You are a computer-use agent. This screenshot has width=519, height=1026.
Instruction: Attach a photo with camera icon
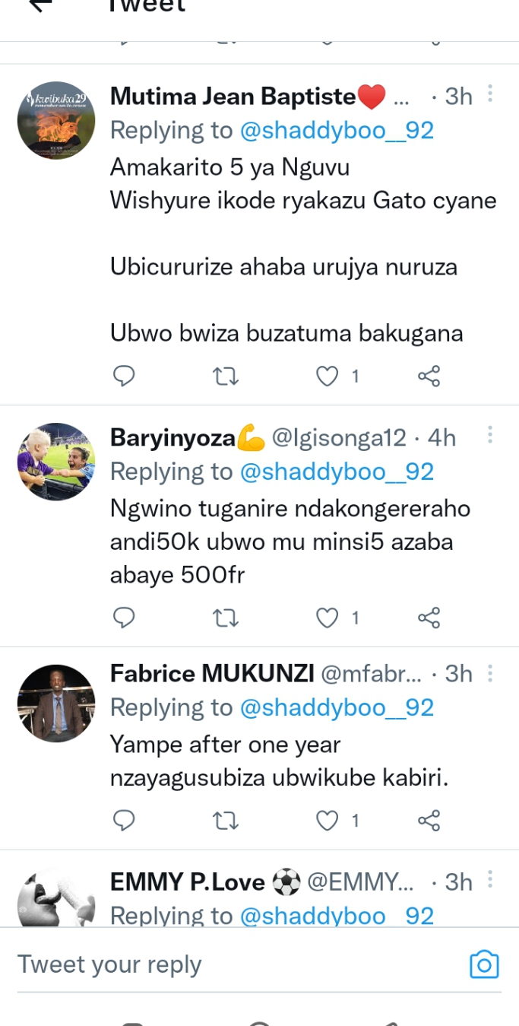point(484,964)
